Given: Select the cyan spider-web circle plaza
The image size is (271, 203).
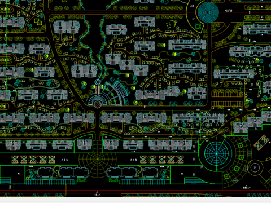Looking at the screenshot, I should [216, 153].
